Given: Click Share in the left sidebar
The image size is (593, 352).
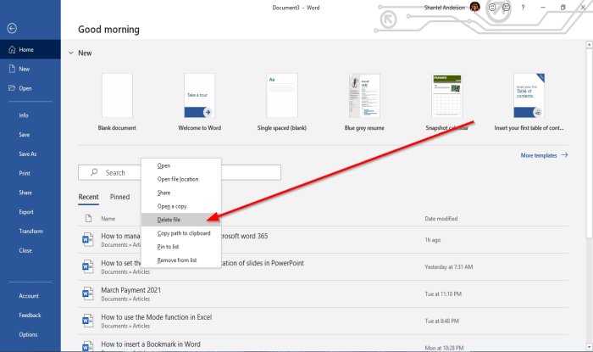Looking at the screenshot, I should (25, 193).
